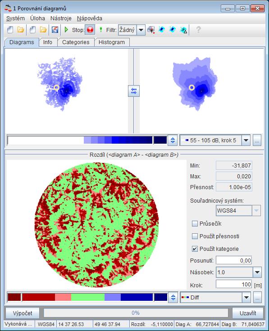This screenshot has height=331, width=269.
Task: Enable the Průsečík checkbox
Action: [x=195, y=223]
